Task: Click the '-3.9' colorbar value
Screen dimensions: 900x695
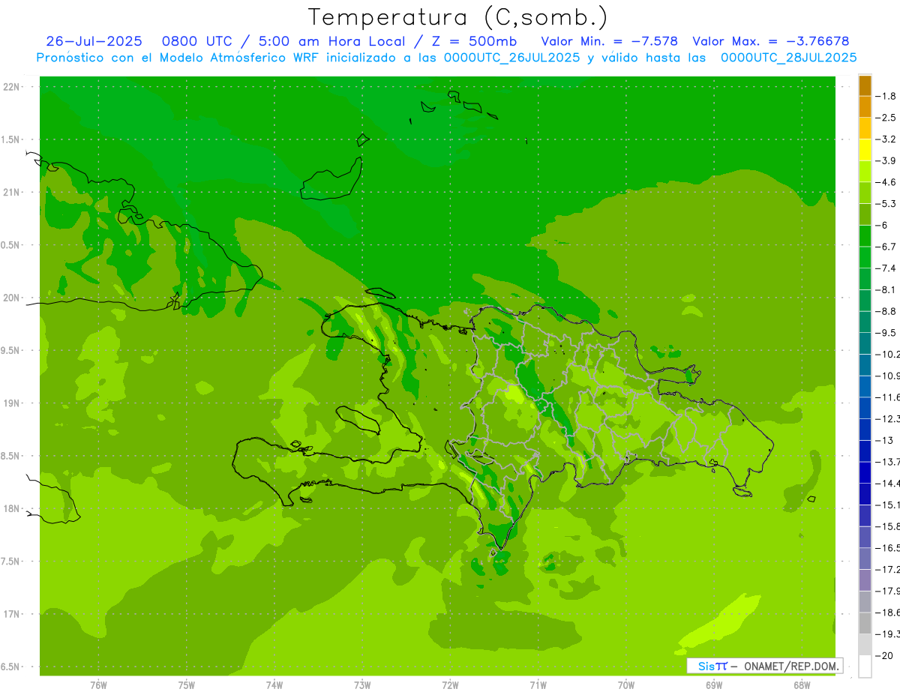Action: tap(886, 160)
